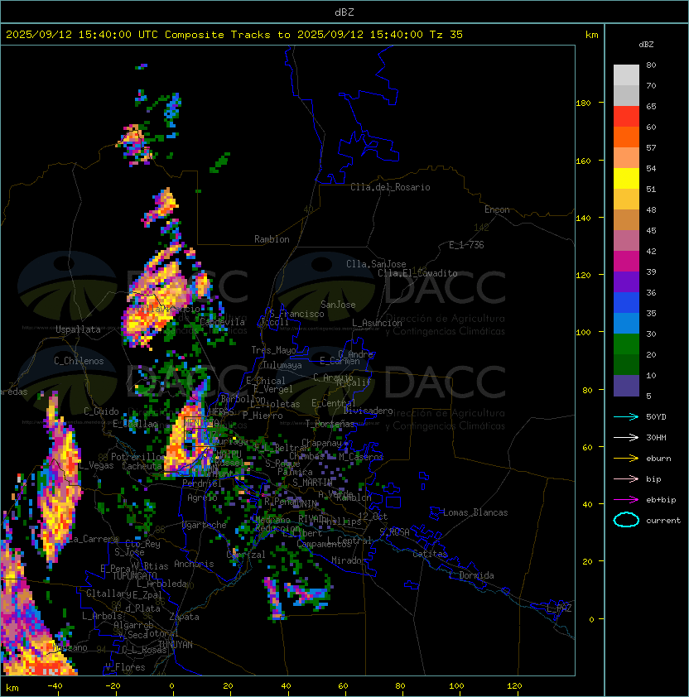Image resolution: width=689 pixels, height=697 pixels.
Task: Click the 'V_Flores' place label
Action: pyautogui.click(x=125, y=667)
